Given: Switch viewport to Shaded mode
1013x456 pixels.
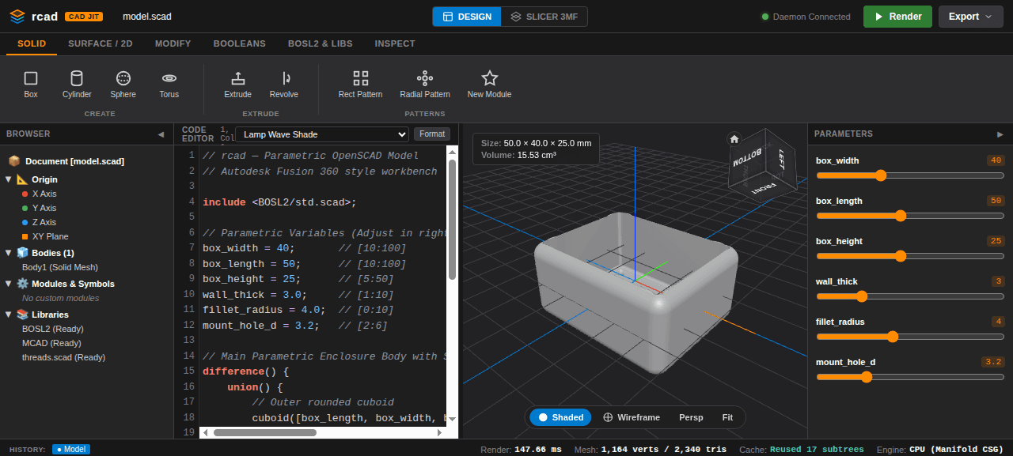Looking at the screenshot, I should coord(560,417).
